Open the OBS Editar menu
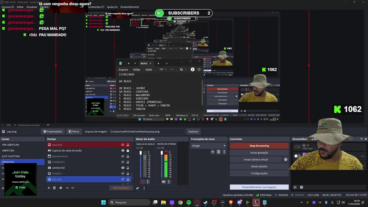Image resolution: width=368 pixels, height=207 pixels. 20,7
